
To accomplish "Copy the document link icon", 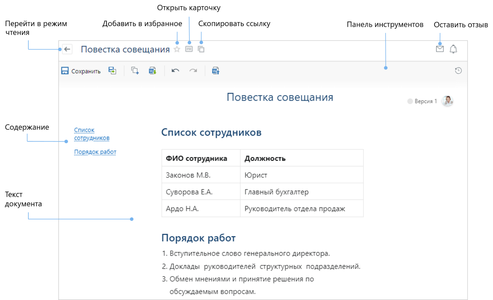I will point(201,49).
